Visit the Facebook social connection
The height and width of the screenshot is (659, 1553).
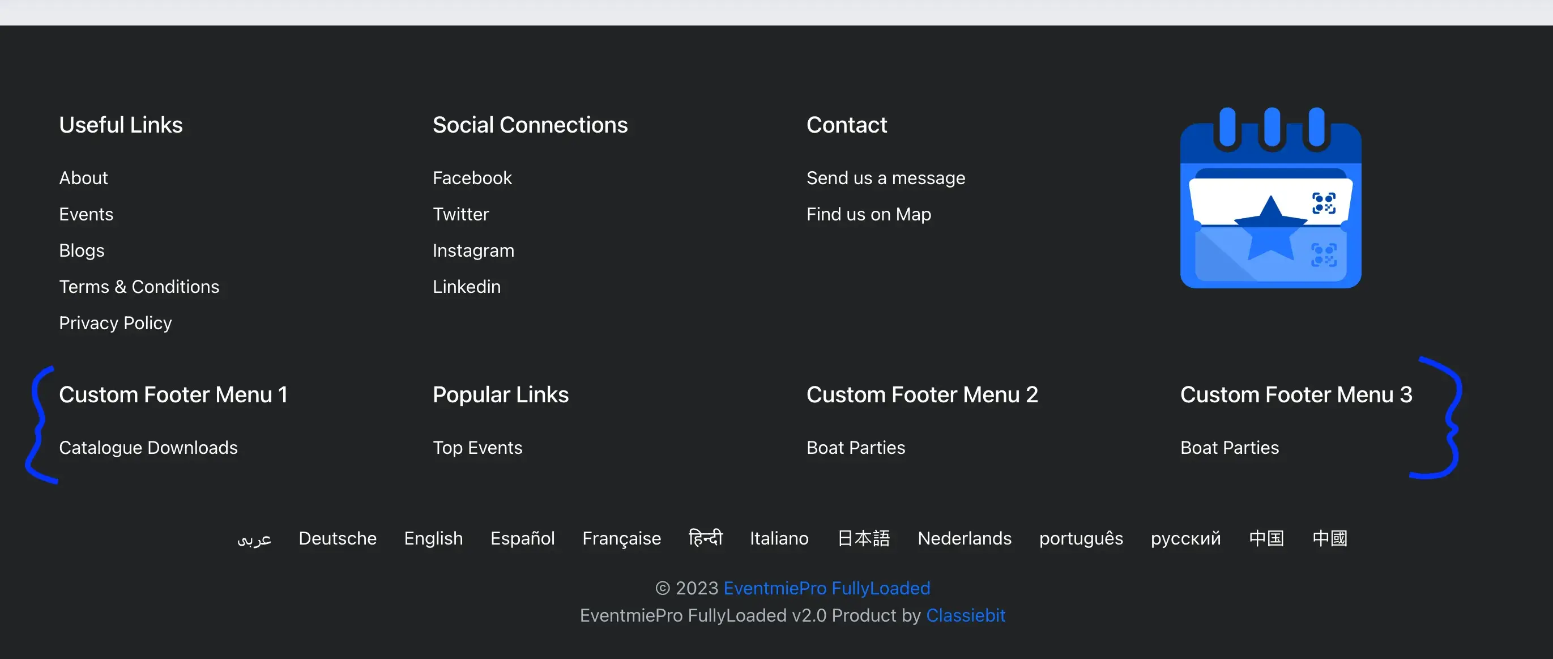[472, 178]
